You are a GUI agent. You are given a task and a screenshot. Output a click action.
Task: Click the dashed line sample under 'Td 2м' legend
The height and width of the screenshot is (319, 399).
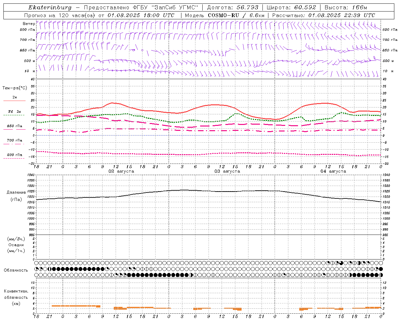tap(14, 115)
